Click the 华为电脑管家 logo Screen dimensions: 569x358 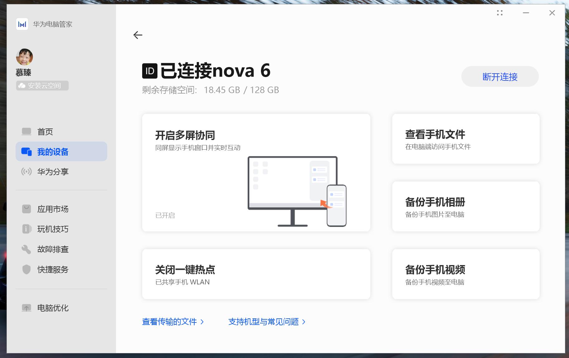click(x=22, y=24)
